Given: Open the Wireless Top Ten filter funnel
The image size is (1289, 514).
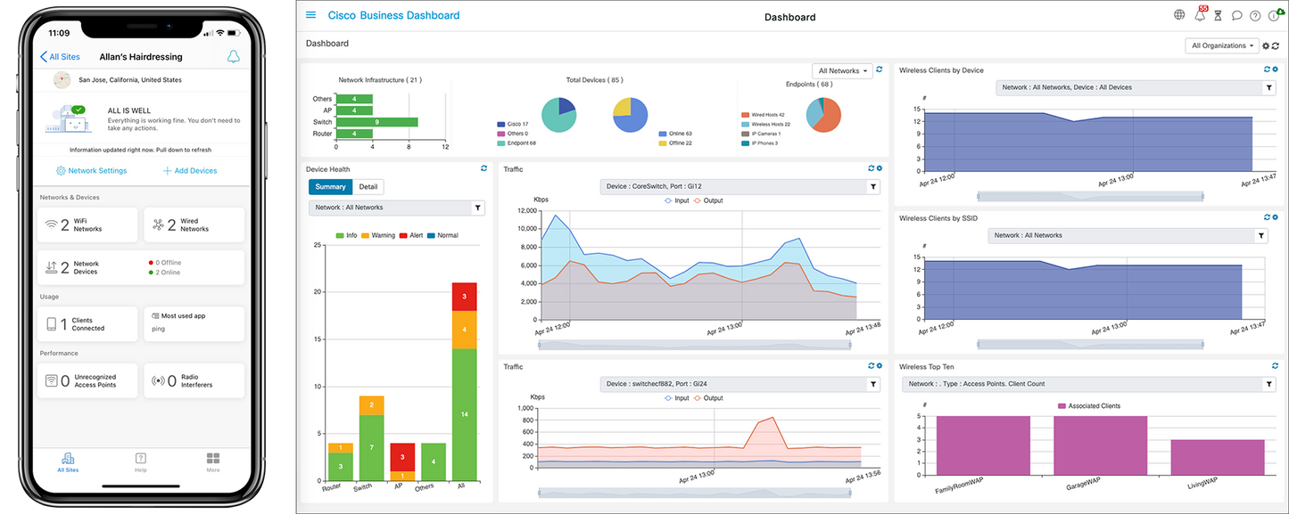Looking at the screenshot, I should tap(1269, 384).
